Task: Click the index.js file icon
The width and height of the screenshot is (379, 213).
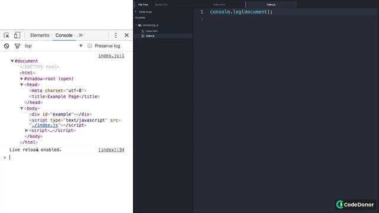Action: (x=143, y=35)
